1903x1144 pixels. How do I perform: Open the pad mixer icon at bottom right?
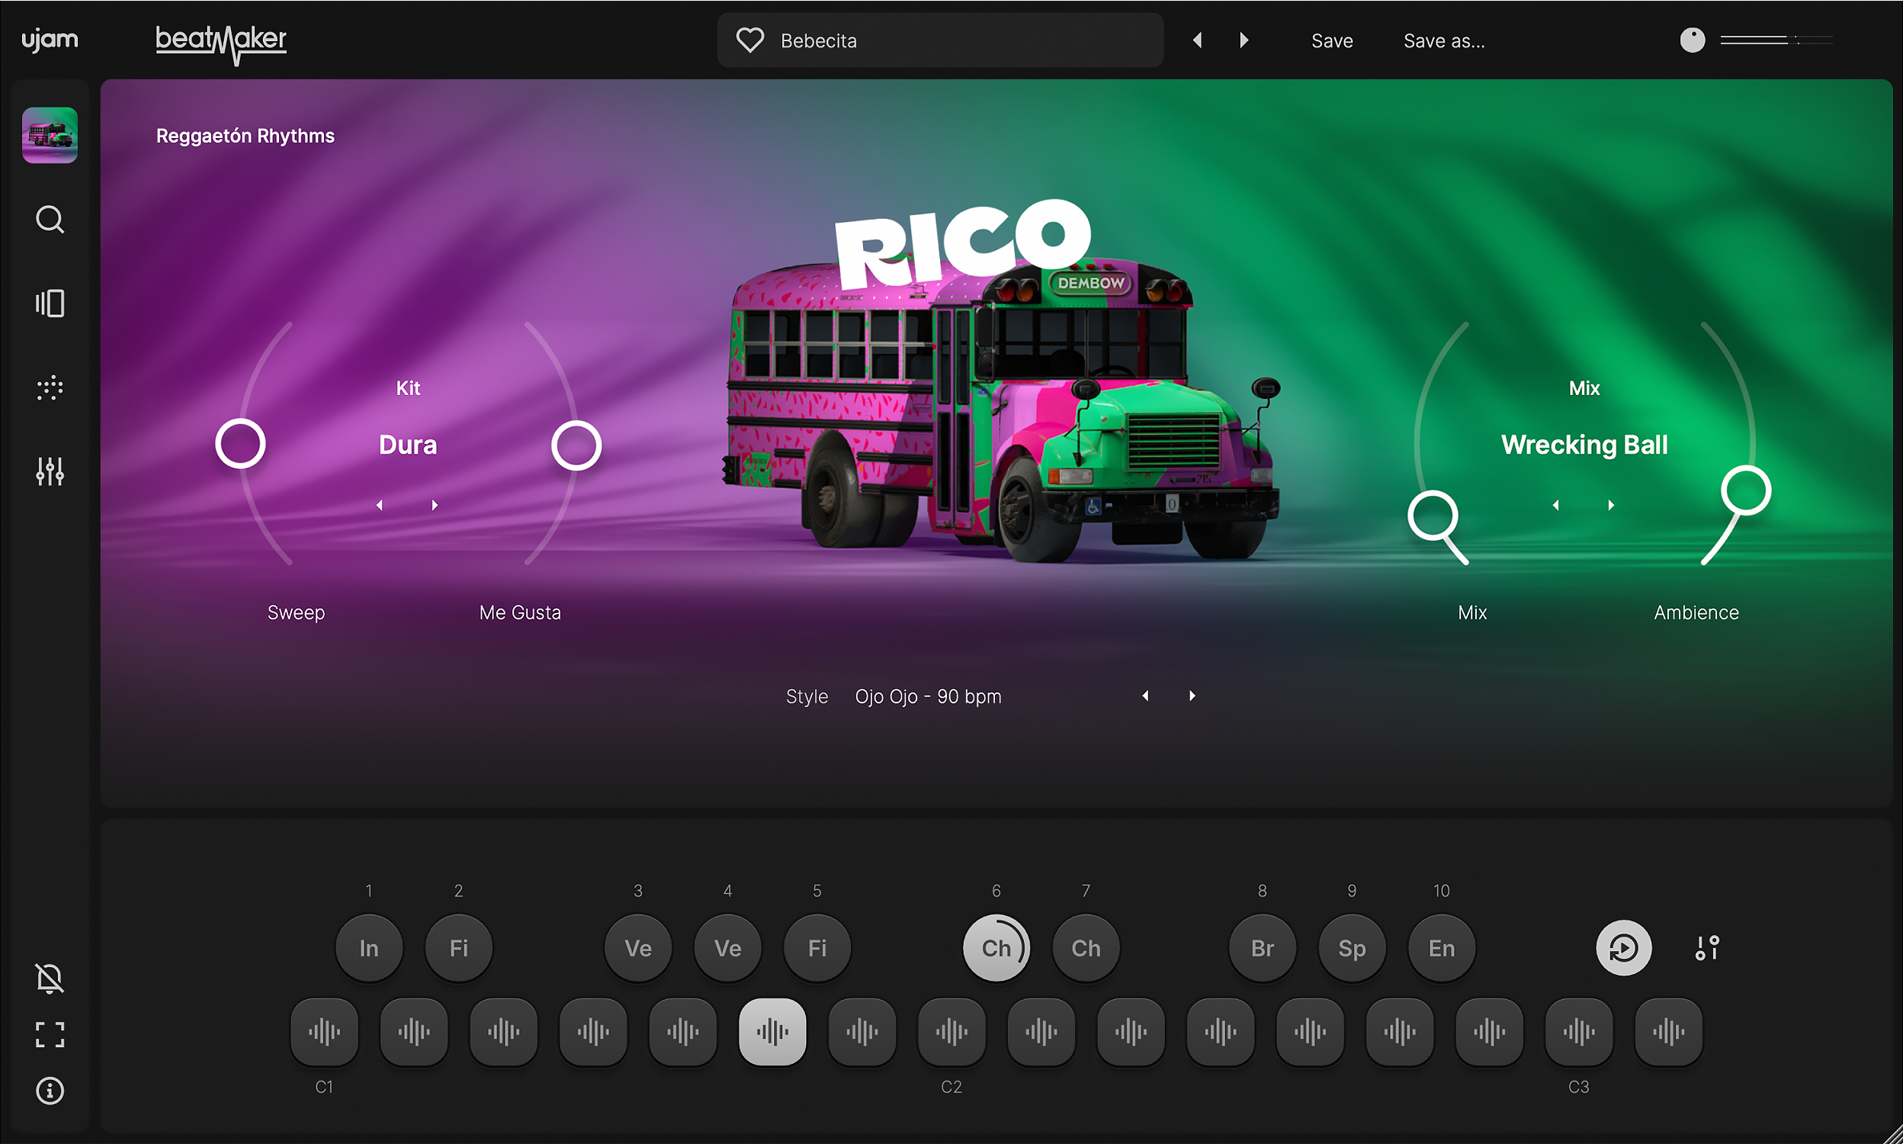tap(1707, 947)
